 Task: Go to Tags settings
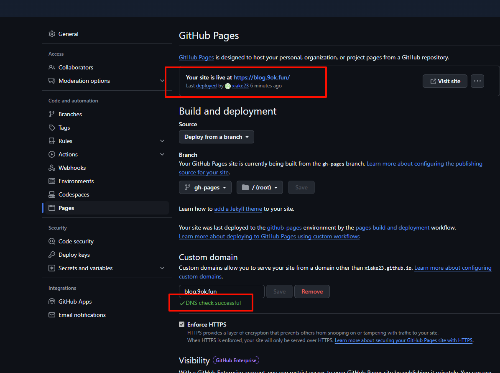pos(64,128)
